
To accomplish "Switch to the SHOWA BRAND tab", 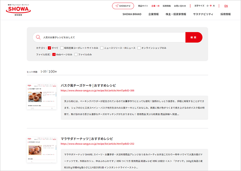I will (132, 14).
